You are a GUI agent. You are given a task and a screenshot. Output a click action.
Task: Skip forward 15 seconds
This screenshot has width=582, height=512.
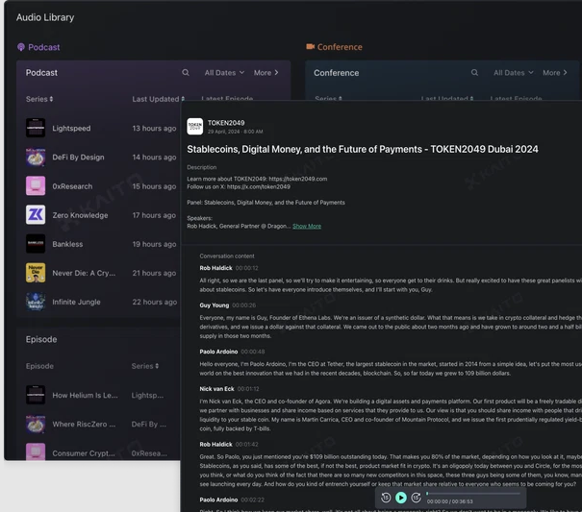pyautogui.click(x=417, y=498)
